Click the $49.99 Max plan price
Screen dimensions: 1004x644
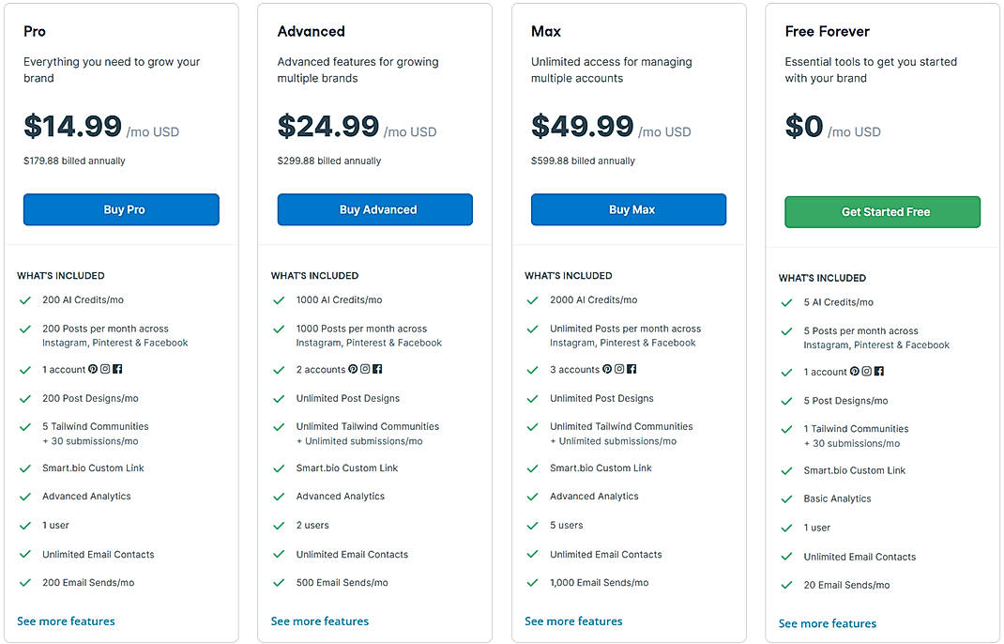point(582,127)
